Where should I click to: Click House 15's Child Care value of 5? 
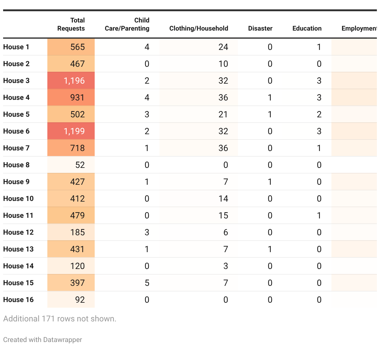click(147, 283)
